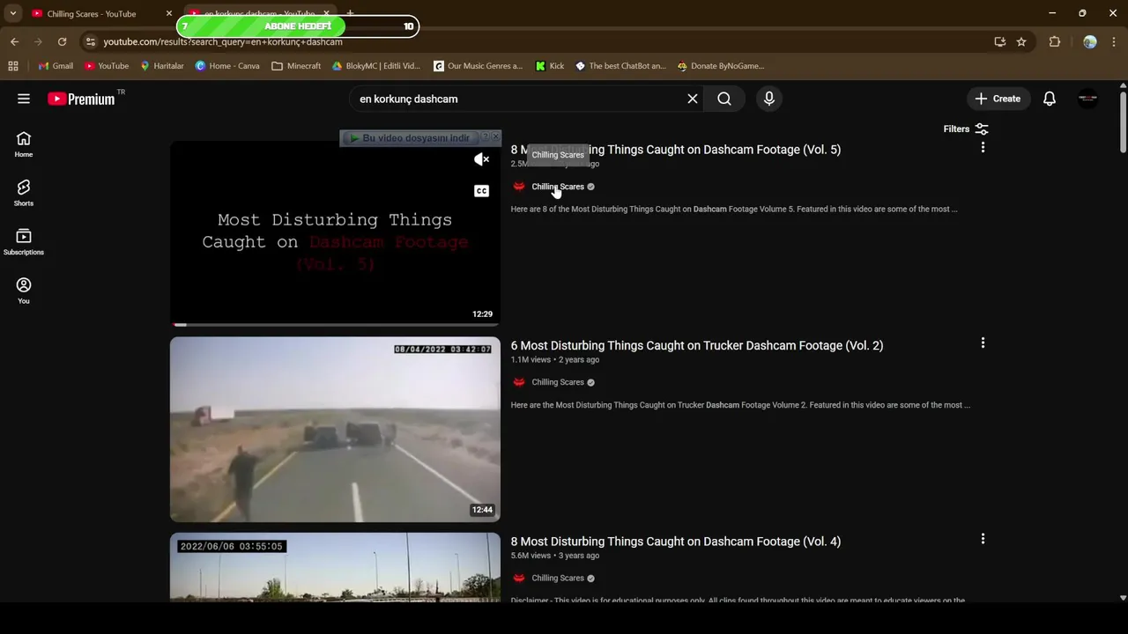
Task: Submit search with the magnifier button
Action: (724, 99)
